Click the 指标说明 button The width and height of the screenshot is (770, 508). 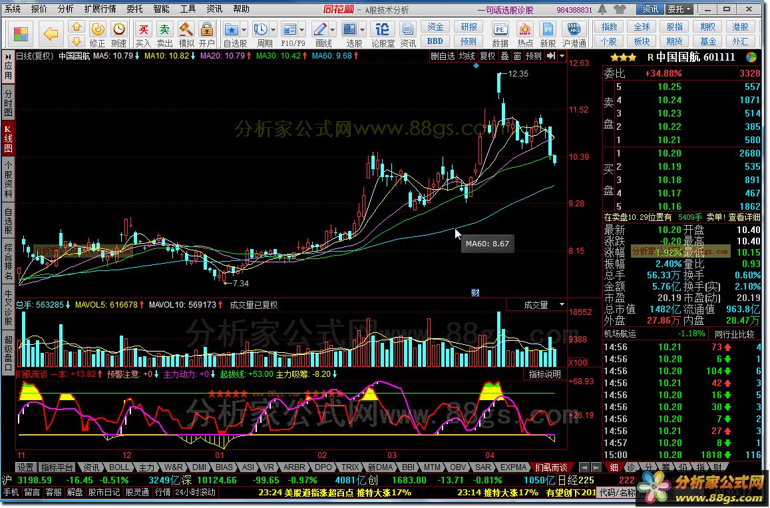pos(544,374)
